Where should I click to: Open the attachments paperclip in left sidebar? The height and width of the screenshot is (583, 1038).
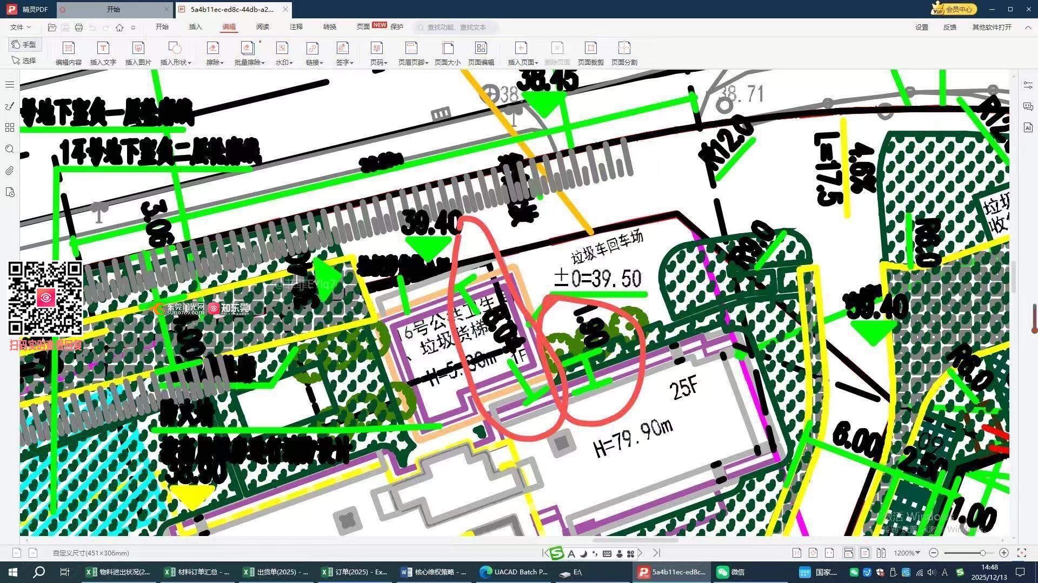(10, 171)
